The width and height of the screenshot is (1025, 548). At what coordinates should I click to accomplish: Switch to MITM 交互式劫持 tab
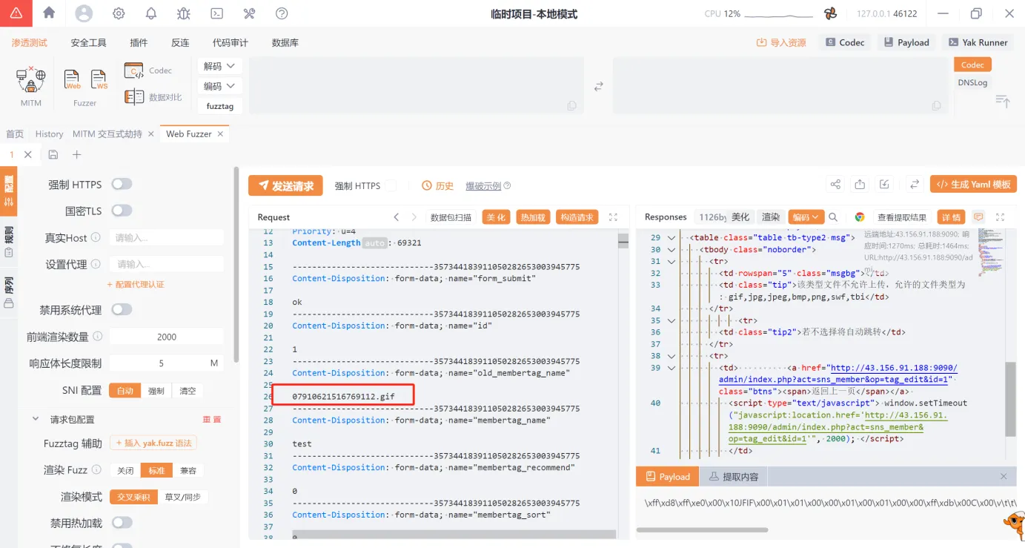click(x=107, y=134)
